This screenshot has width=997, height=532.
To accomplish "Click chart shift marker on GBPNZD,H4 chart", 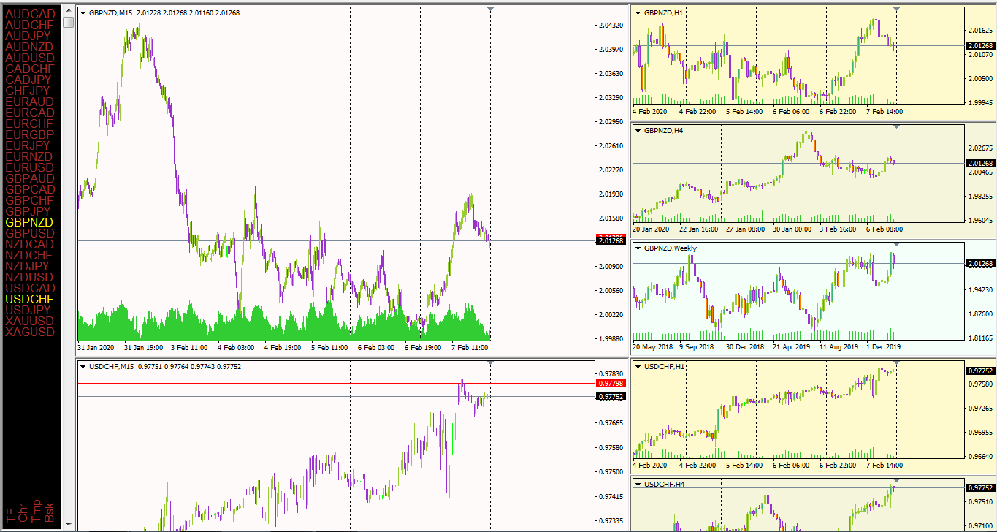I will point(897,126).
